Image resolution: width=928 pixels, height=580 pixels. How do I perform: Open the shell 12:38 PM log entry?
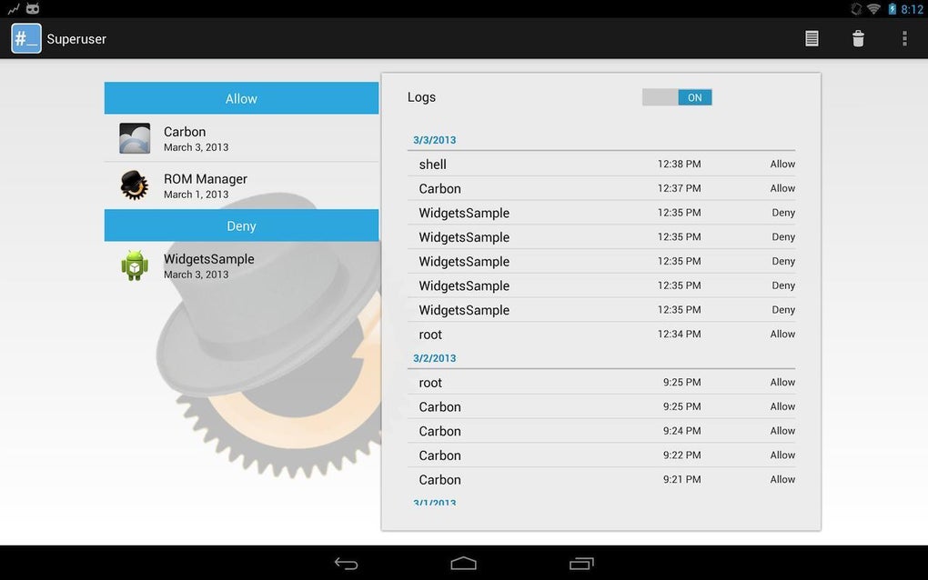click(x=601, y=164)
